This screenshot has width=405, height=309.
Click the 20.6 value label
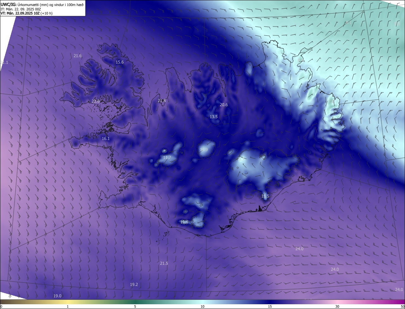(224, 105)
